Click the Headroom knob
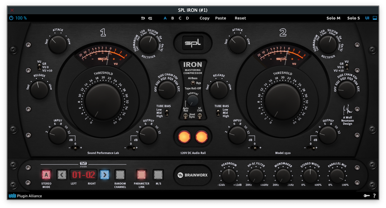Screen dimensions: 386x208 point(229,176)
